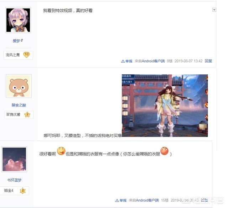Reply to the 8楼 post
The width and height of the screenshot is (228, 208).
click(208, 61)
